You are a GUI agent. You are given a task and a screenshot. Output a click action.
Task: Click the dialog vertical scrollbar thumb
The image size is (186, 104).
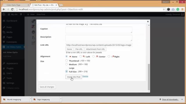pos(149,77)
